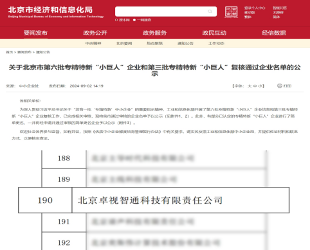310x250 pixels.
Task: Click inside the header search box
Action: (x=166, y=12)
